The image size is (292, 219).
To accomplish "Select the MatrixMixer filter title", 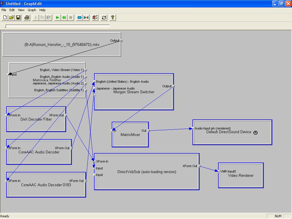I will 130,135.
